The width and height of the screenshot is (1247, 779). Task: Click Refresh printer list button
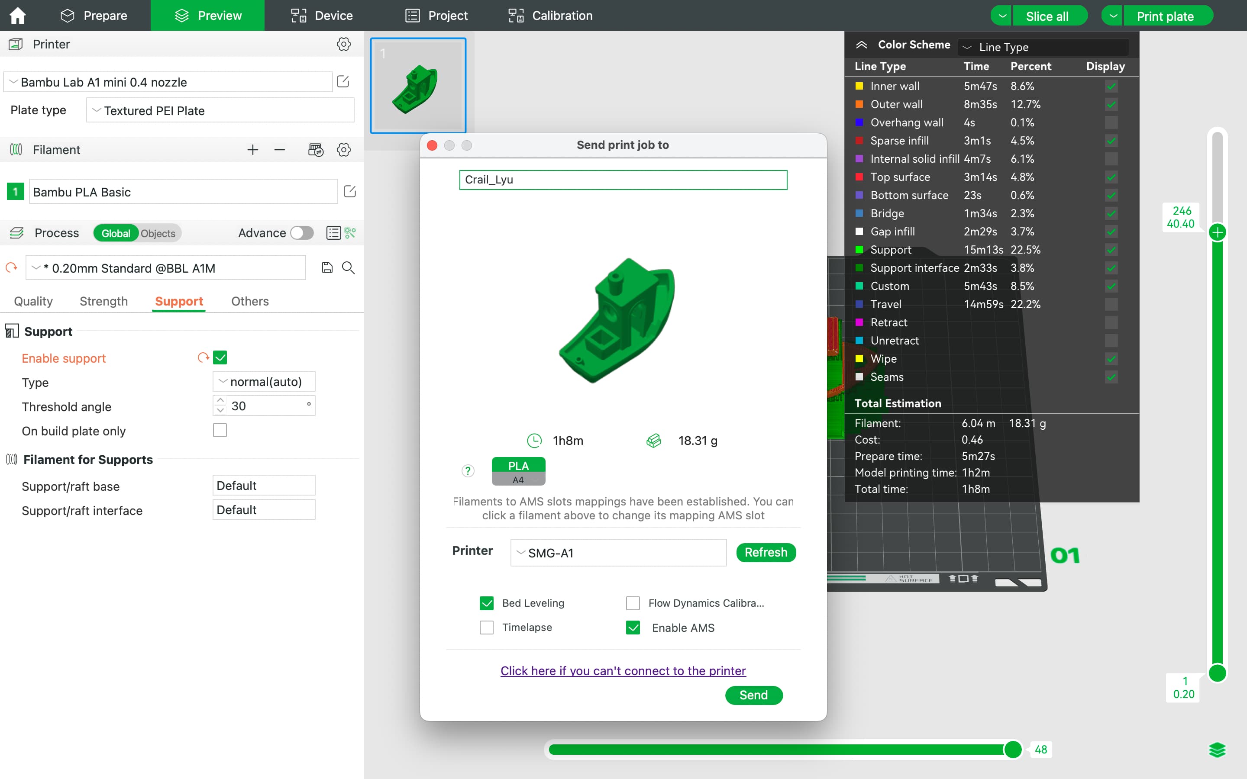[x=766, y=552]
